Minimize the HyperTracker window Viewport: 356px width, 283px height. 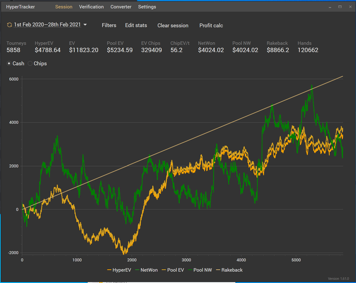pos(330,7)
